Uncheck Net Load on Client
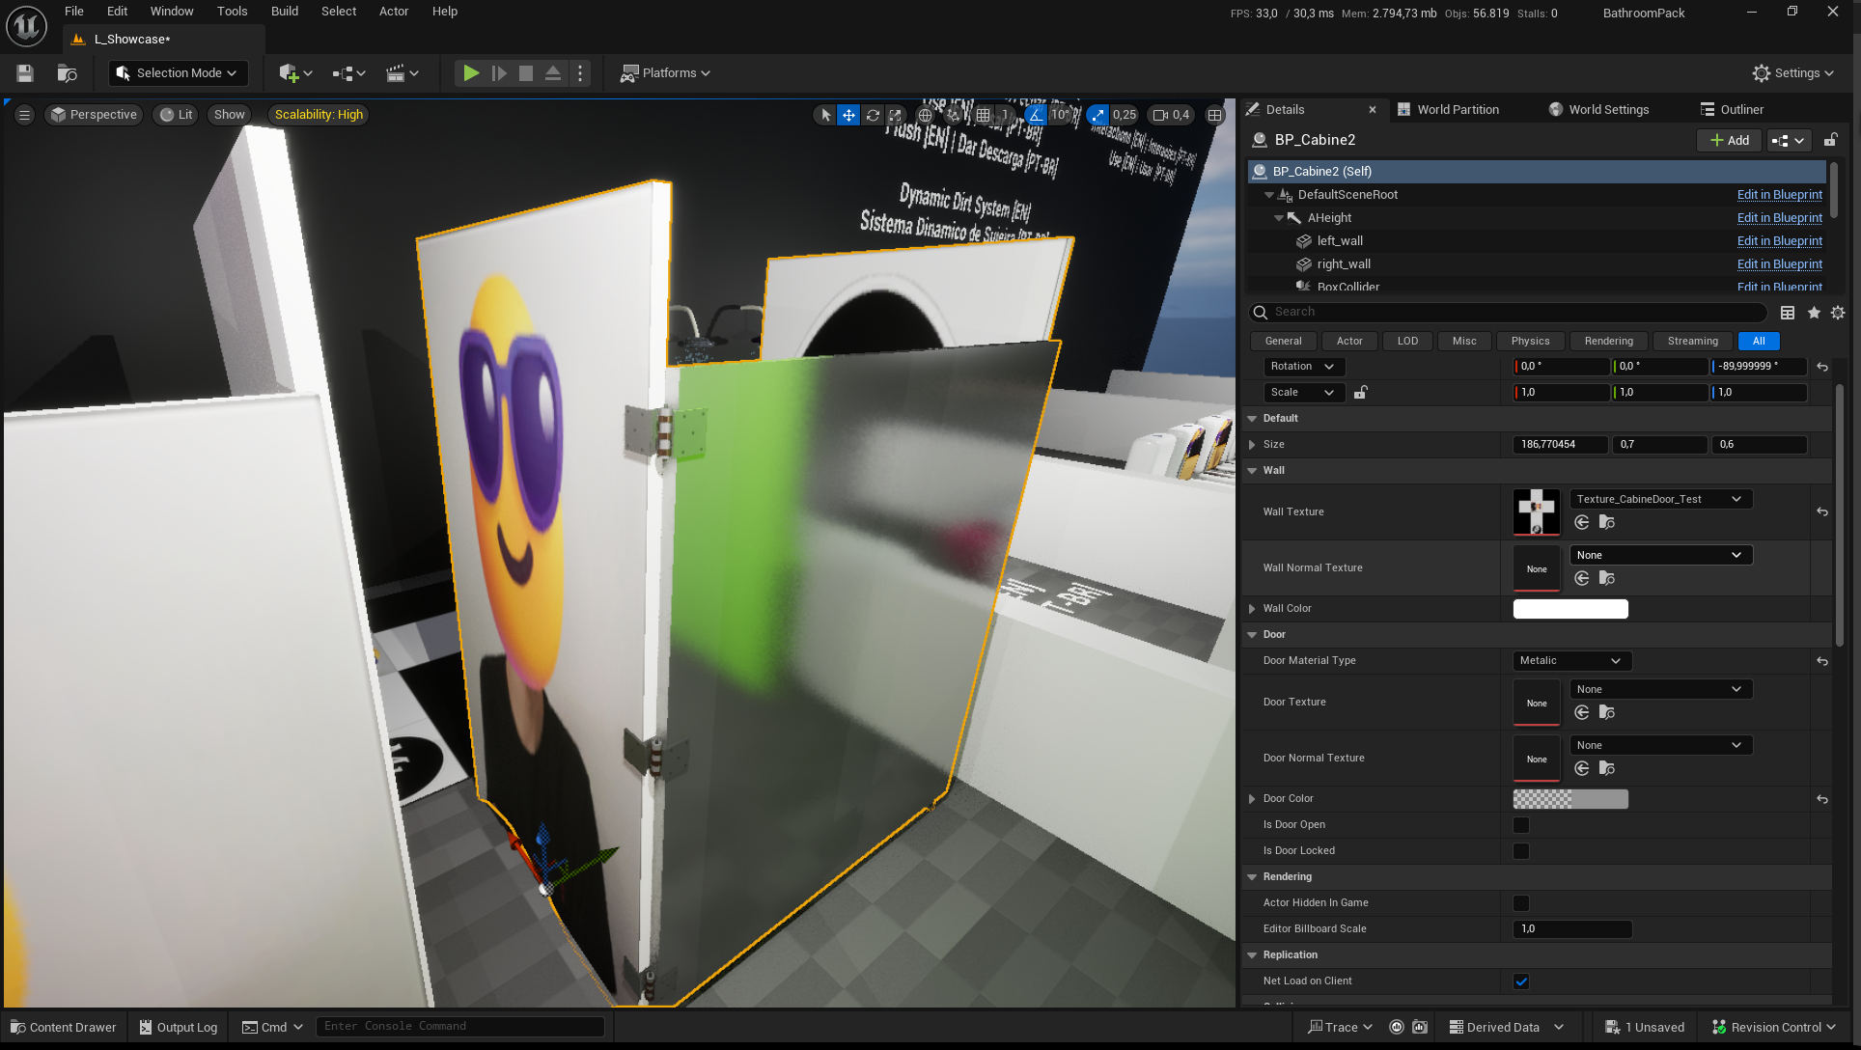The image size is (1861, 1050). pos(1521,981)
